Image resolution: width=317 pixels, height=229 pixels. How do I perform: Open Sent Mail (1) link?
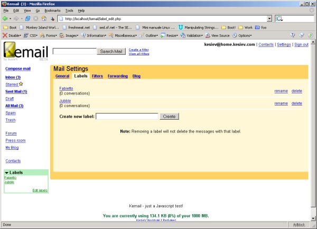tap(16, 91)
